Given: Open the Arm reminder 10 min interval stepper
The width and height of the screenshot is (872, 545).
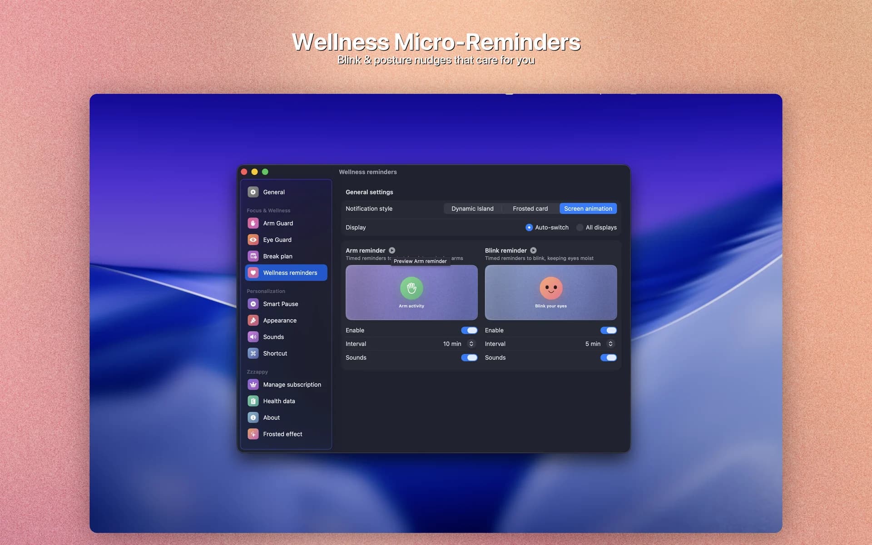Looking at the screenshot, I should (471, 344).
